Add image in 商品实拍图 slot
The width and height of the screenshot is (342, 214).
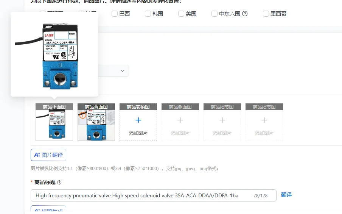138,122
